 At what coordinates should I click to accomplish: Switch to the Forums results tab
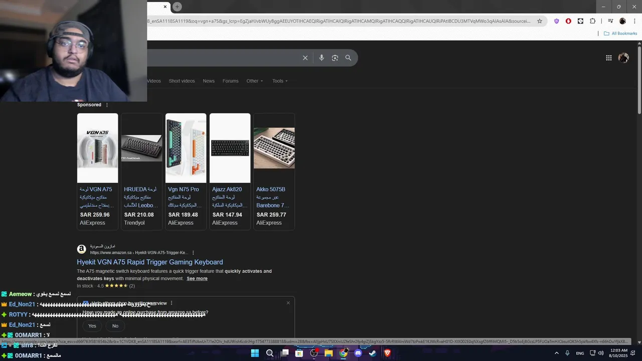click(x=231, y=81)
